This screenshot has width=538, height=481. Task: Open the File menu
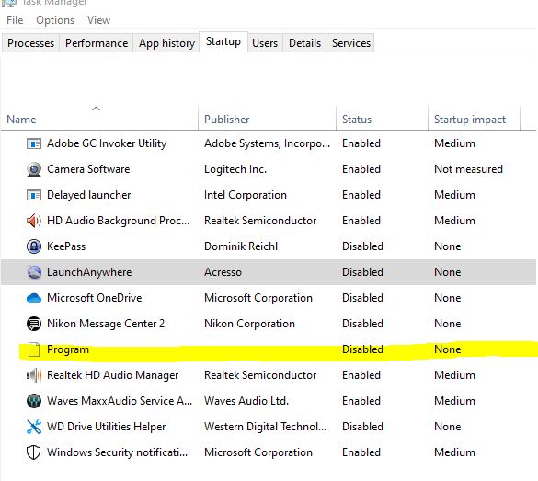point(15,20)
